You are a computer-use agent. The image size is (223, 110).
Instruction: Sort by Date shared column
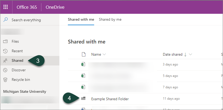coord(173,54)
